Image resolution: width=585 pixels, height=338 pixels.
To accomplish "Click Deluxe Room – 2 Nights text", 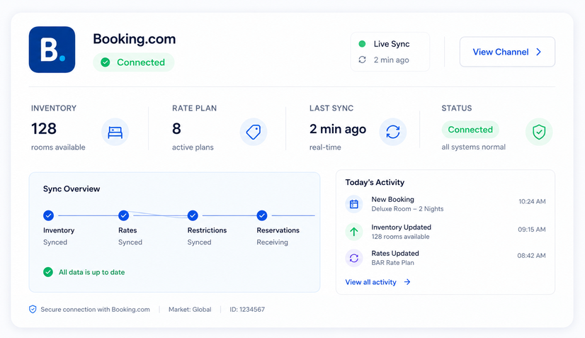I will pos(407,209).
